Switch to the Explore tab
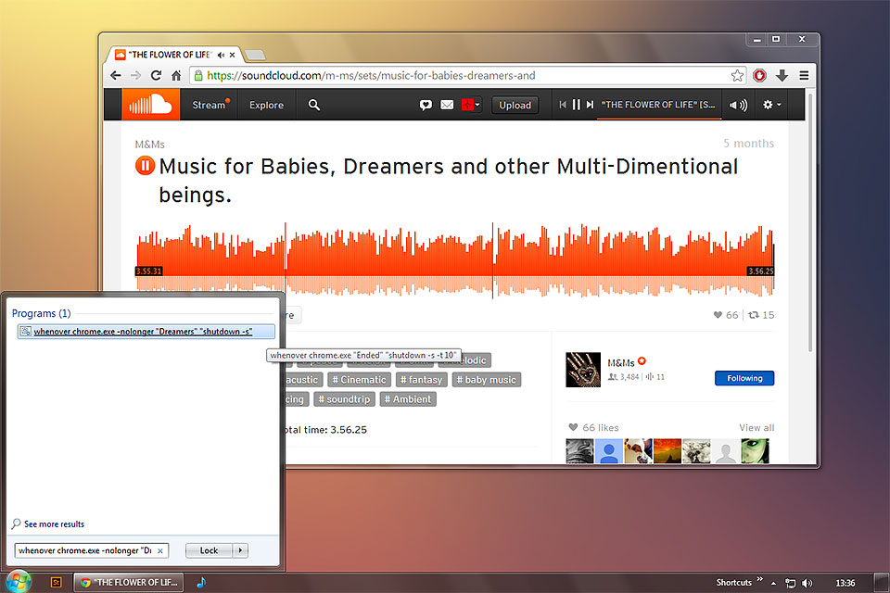Image resolution: width=890 pixels, height=593 pixels. click(266, 105)
